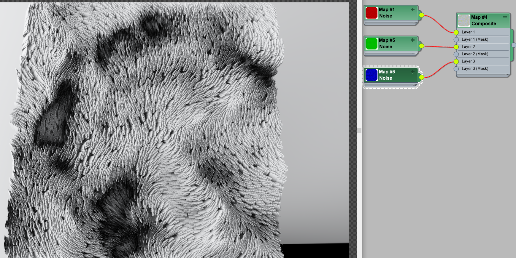Select the Map #4 node title
This screenshot has height=258, width=516.
pos(479,17)
